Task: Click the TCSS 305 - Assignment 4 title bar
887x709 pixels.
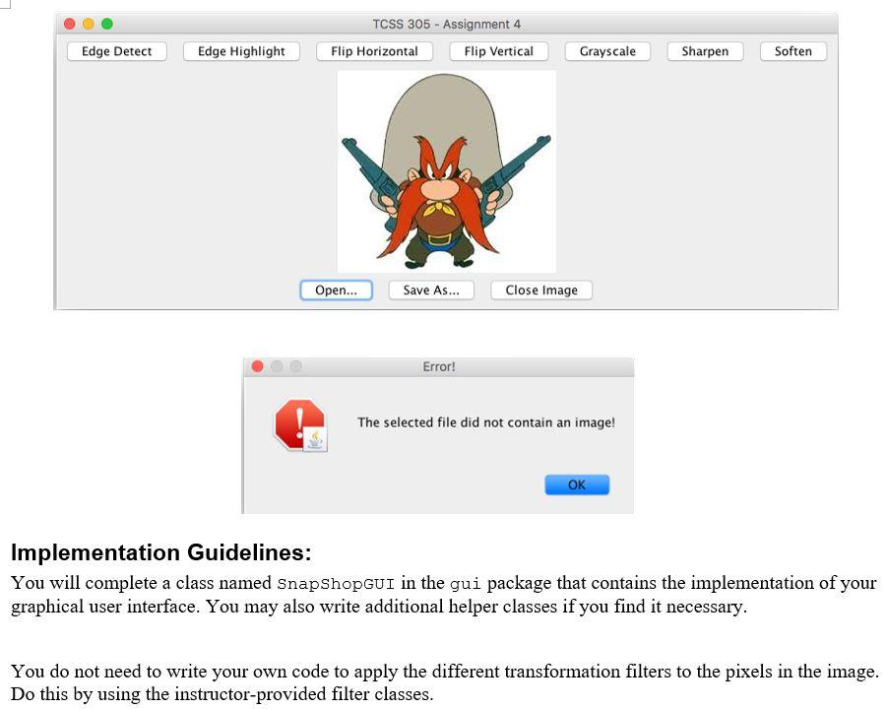Action: point(448,24)
